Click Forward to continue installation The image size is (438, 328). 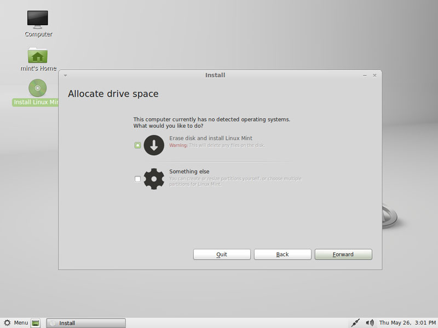[x=343, y=254]
